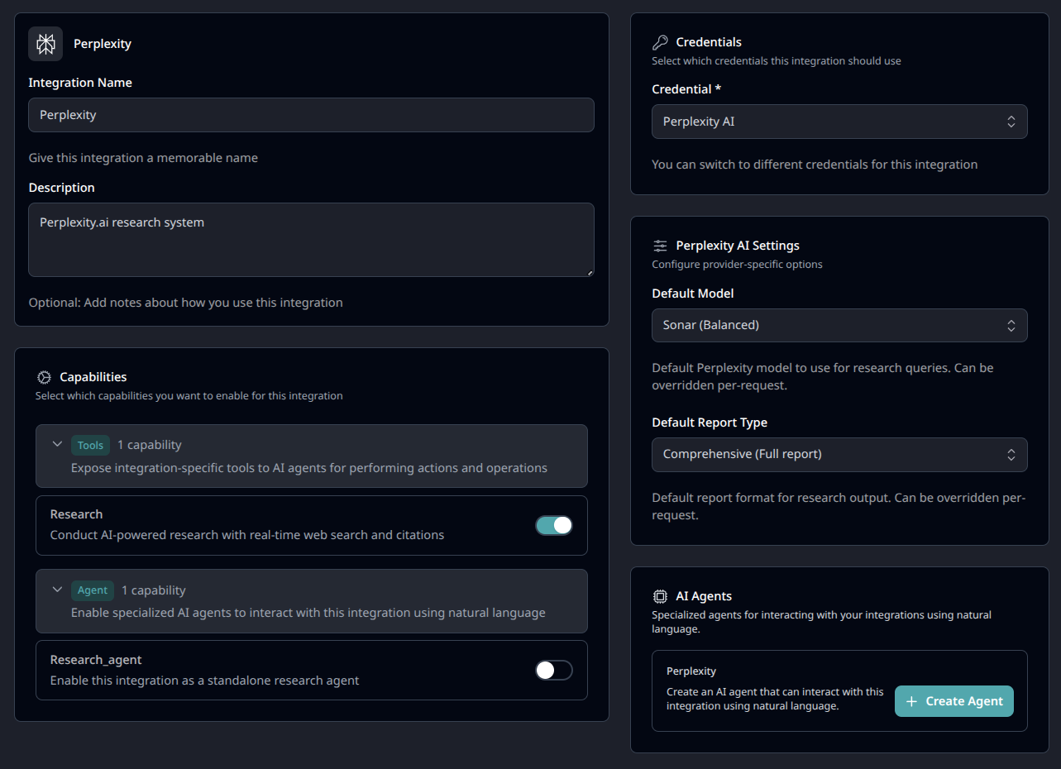Click the Description textarea resize handle

[x=590, y=272]
